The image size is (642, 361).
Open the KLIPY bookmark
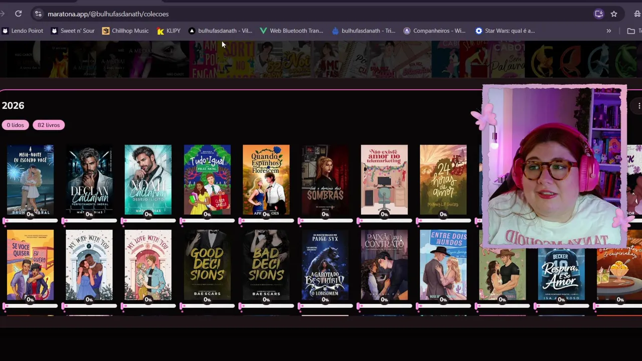(169, 31)
